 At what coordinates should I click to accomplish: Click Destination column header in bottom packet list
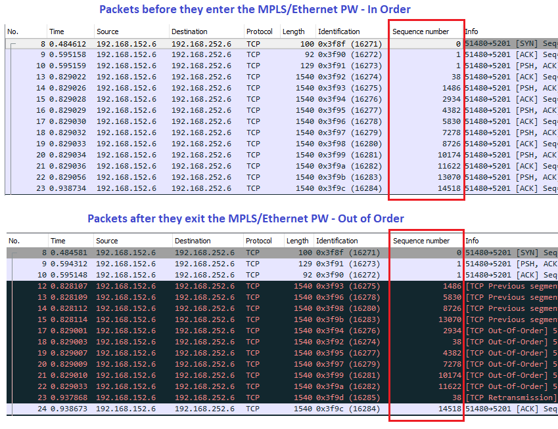pos(193,241)
